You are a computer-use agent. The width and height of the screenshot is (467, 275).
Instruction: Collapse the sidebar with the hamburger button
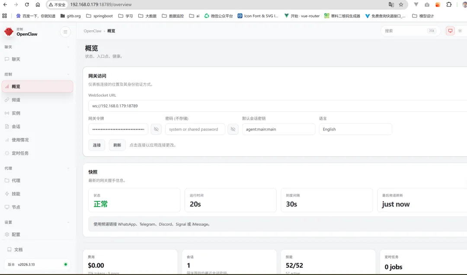tap(65, 32)
